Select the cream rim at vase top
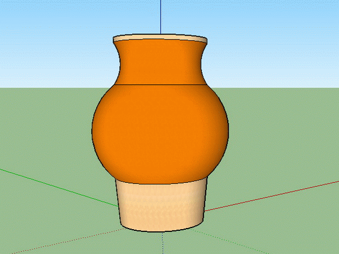The image size is (339, 254). [160, 37]
